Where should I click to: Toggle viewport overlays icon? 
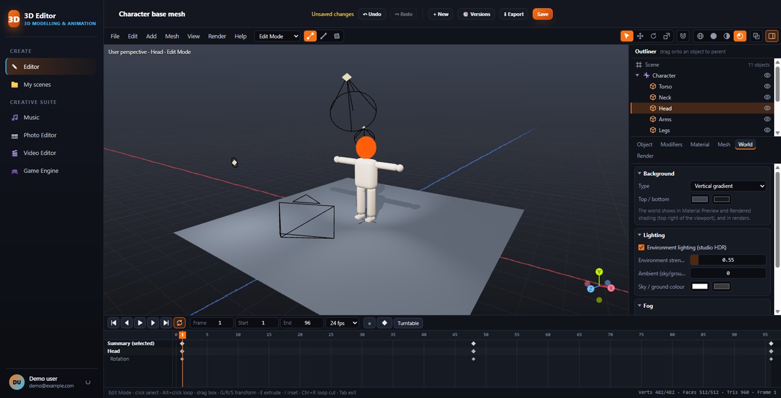coord(756,36)
